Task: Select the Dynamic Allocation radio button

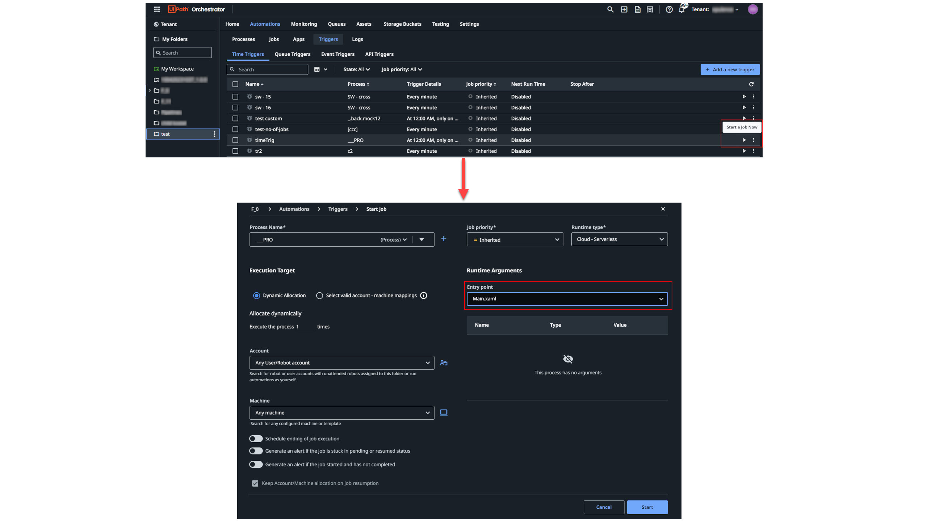Action: pos(256,295)
